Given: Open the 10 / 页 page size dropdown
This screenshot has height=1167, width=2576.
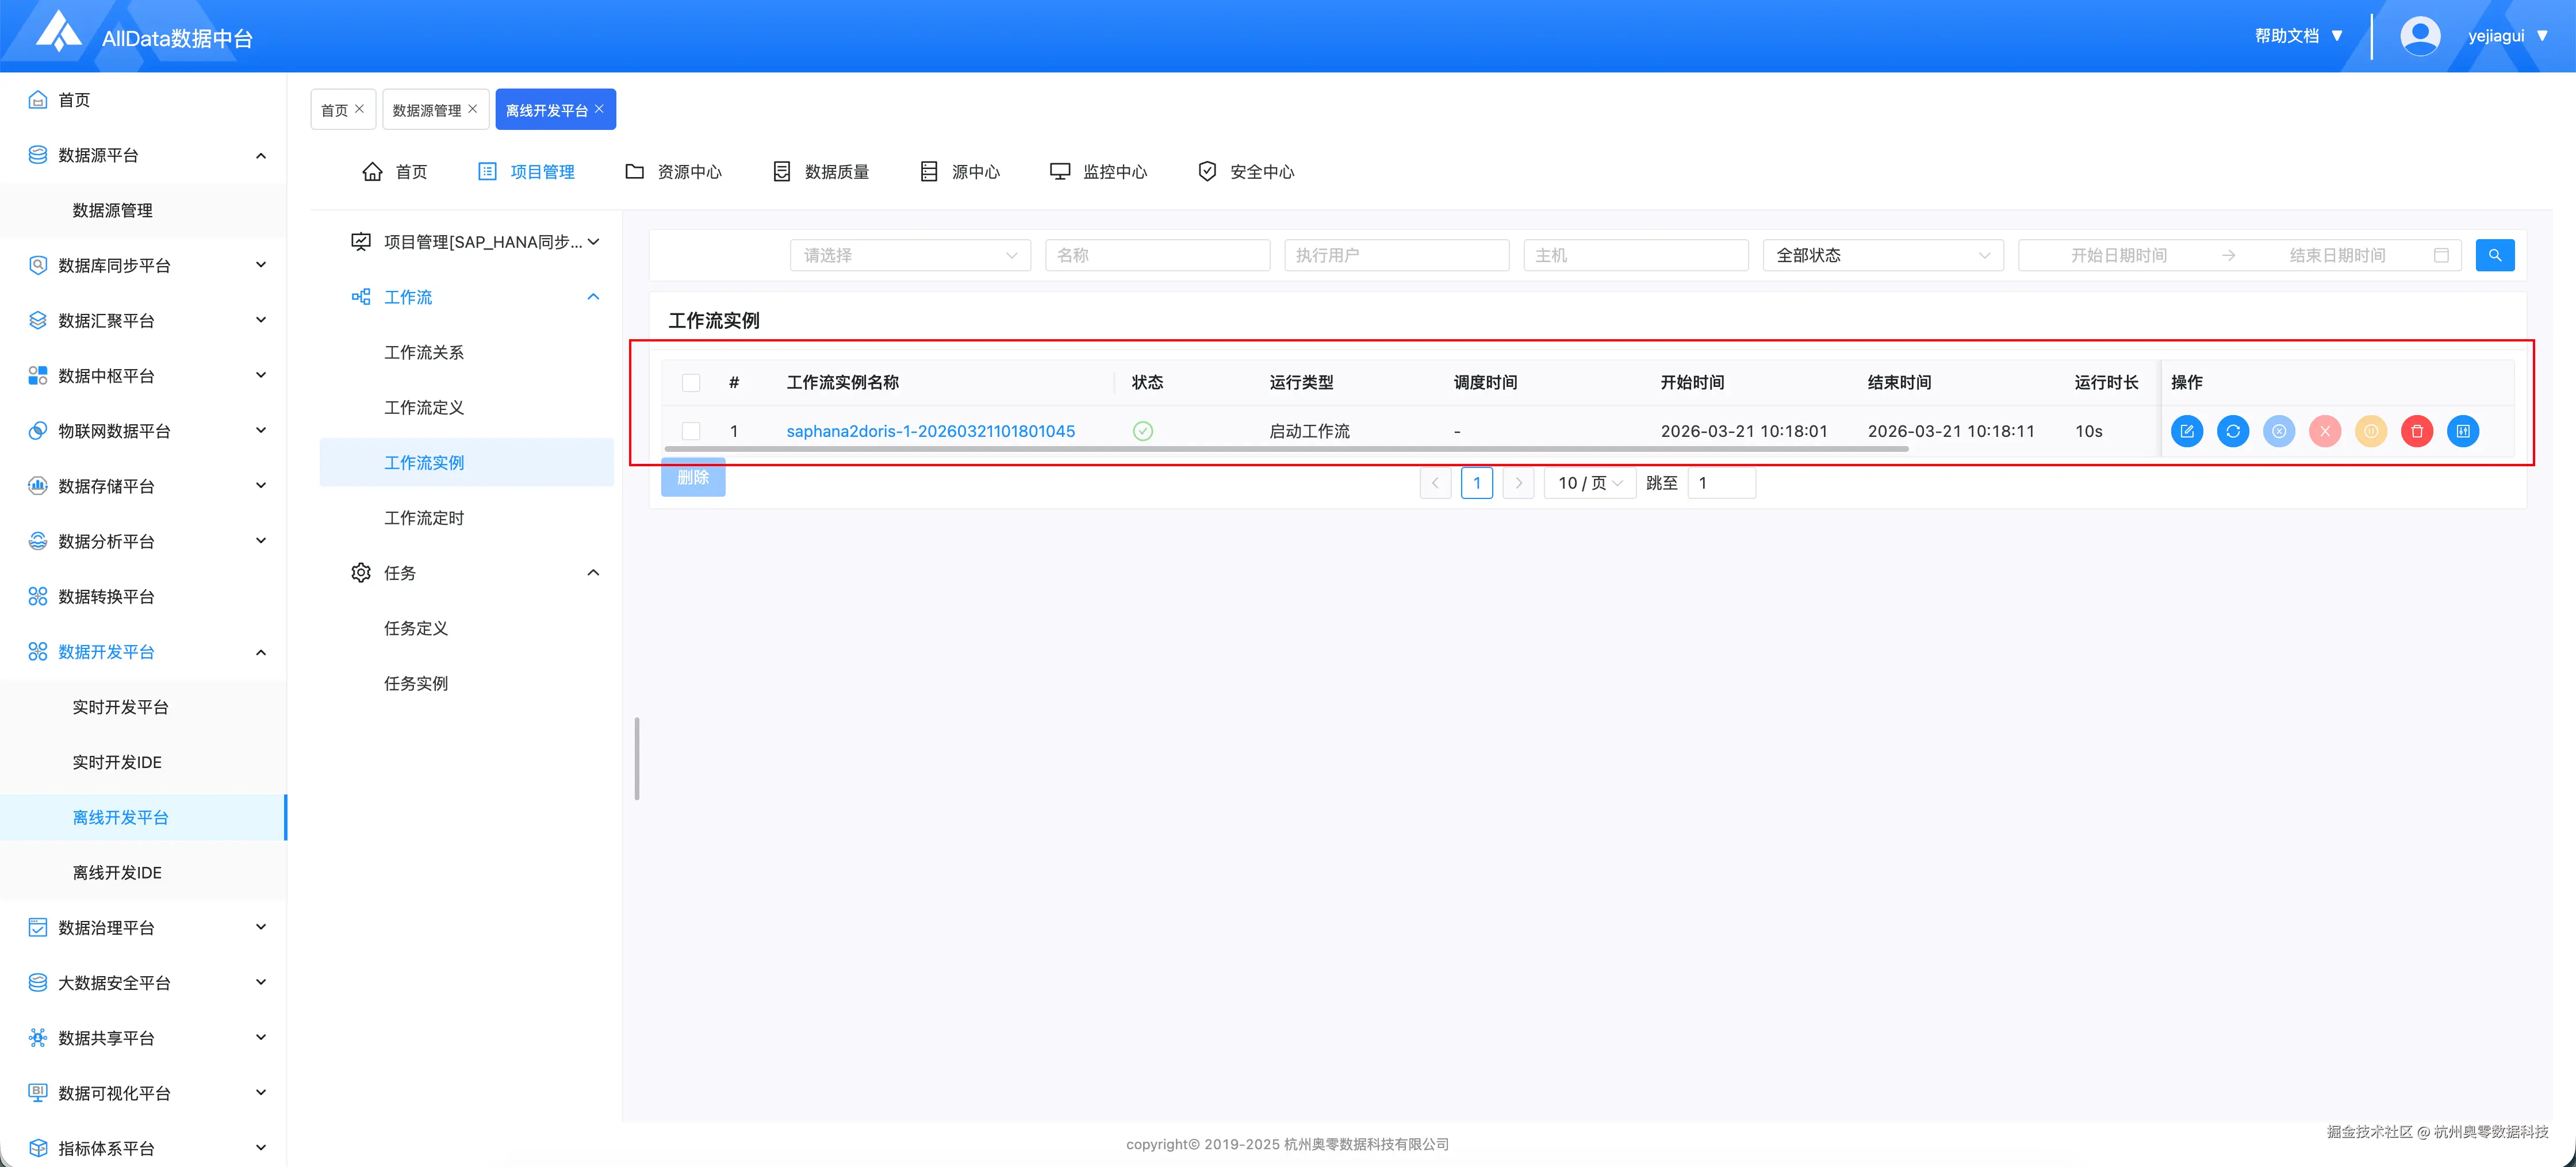Looking at the screenshot, I should (1589, 483).
